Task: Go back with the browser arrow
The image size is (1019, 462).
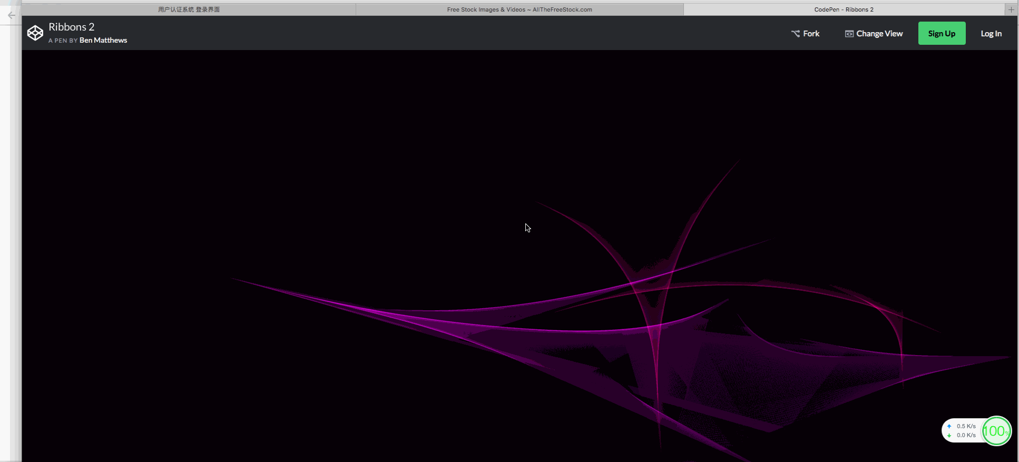Action: click(12, 15)
